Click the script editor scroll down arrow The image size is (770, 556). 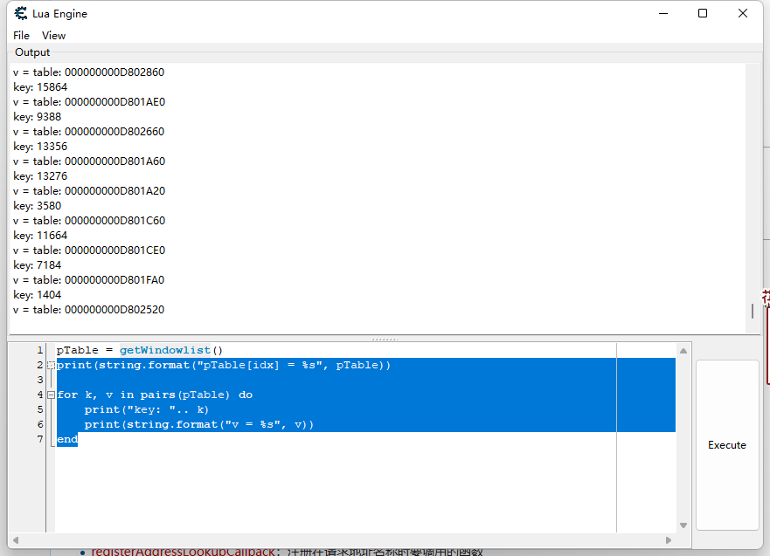[683, 525]
